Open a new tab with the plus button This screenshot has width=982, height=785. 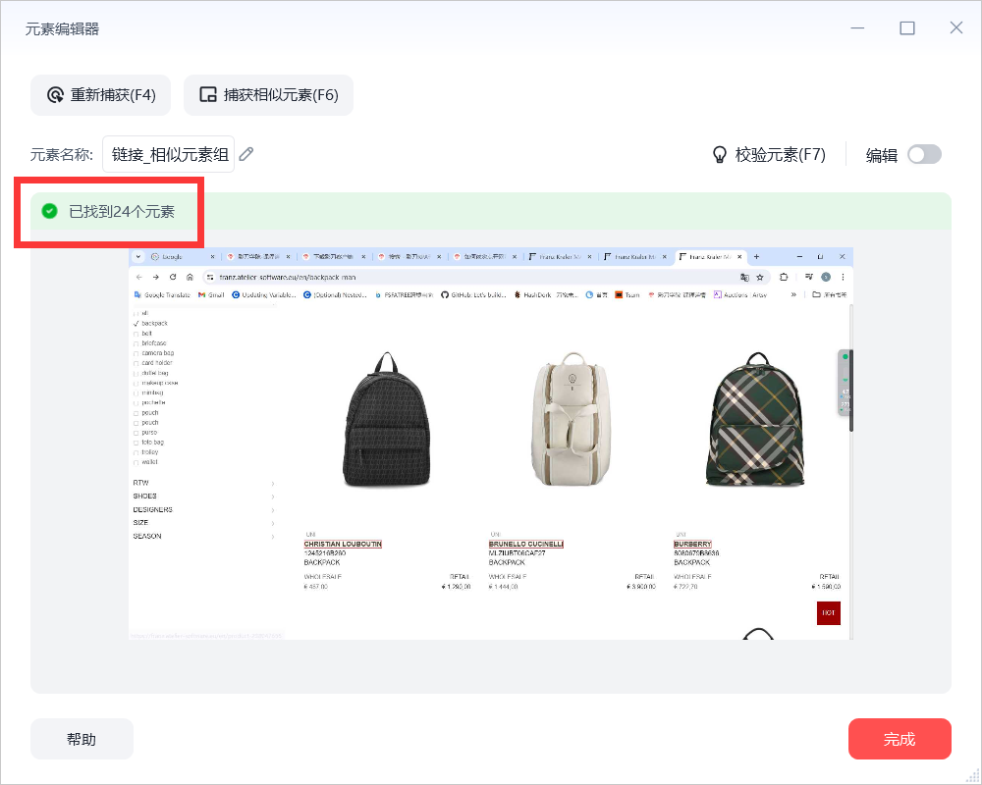[x=756, y=257]
